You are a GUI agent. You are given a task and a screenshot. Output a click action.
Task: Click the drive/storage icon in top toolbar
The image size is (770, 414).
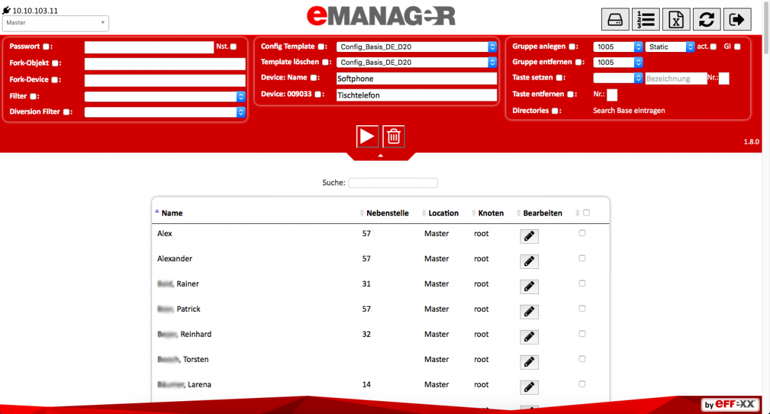coord(615,19)
